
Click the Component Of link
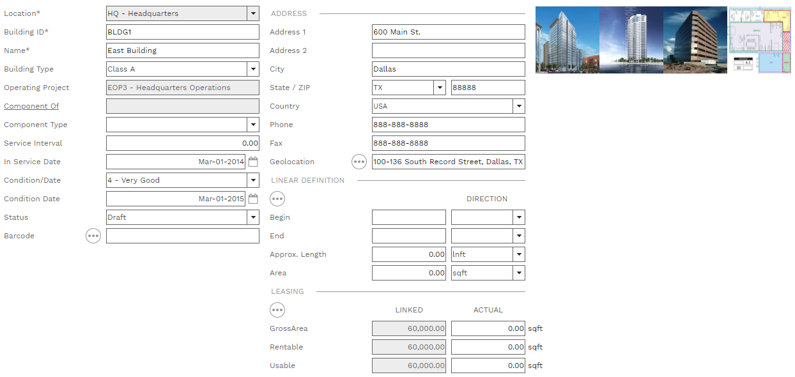tap(31, 106)
